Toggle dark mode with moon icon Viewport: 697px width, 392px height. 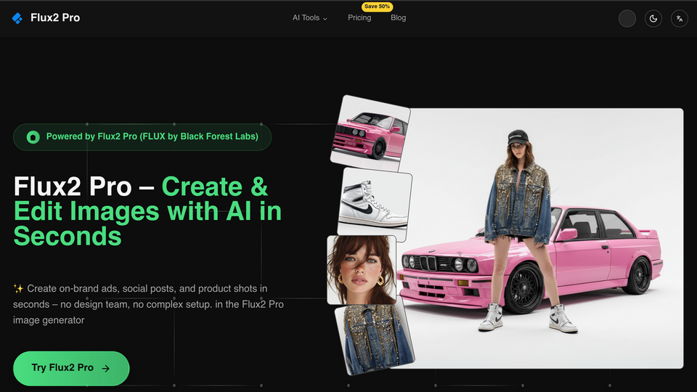point(653,19)
